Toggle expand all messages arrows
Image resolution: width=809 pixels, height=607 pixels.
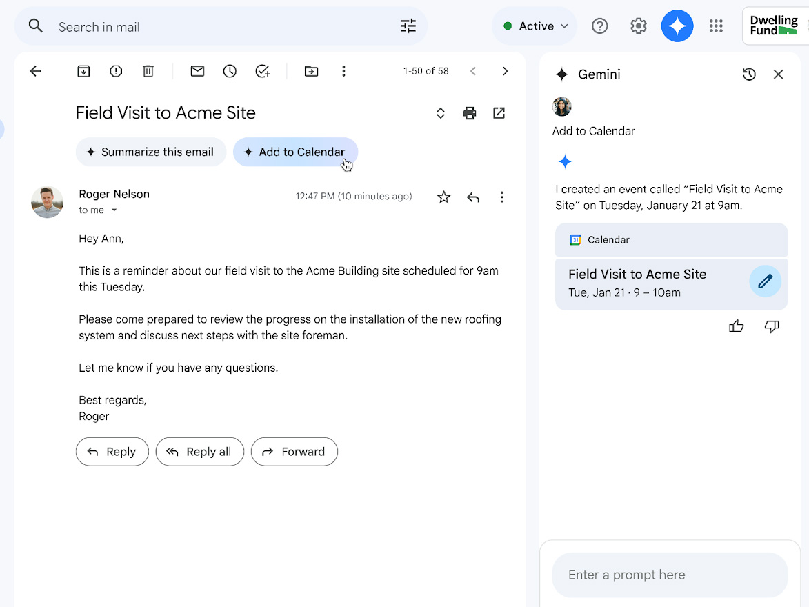[440, 113]
